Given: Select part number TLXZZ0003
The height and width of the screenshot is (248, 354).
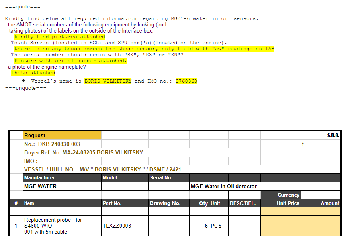Looking at the screenshot, I should coord(117,226).
